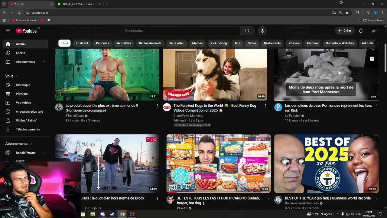The image size is (387, 218).
Task: Bookmark page with the star icon
Action: point(347,13)
